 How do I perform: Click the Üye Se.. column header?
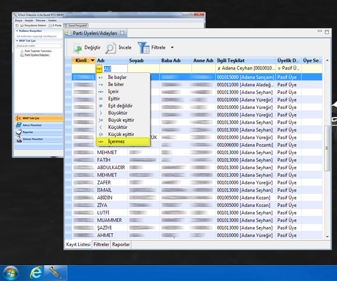click(x=312, y=61)
